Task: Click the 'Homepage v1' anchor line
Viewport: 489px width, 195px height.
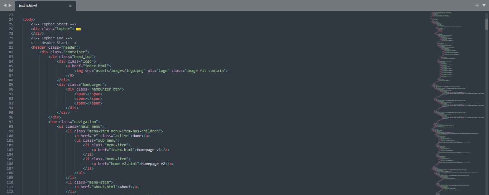Action: point(130,150)
